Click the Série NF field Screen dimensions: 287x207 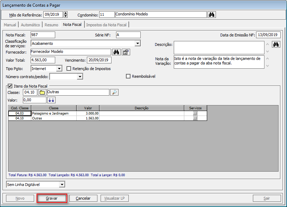pos(128,35)
